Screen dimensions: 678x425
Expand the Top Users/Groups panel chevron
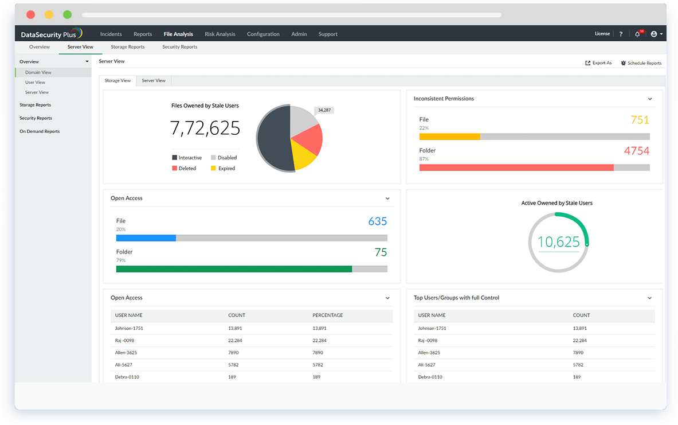pos(649,298)
